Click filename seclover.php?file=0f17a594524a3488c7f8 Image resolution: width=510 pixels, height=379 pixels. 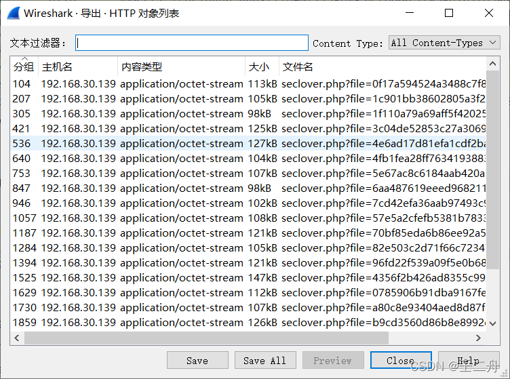click(x=383, y=84)
